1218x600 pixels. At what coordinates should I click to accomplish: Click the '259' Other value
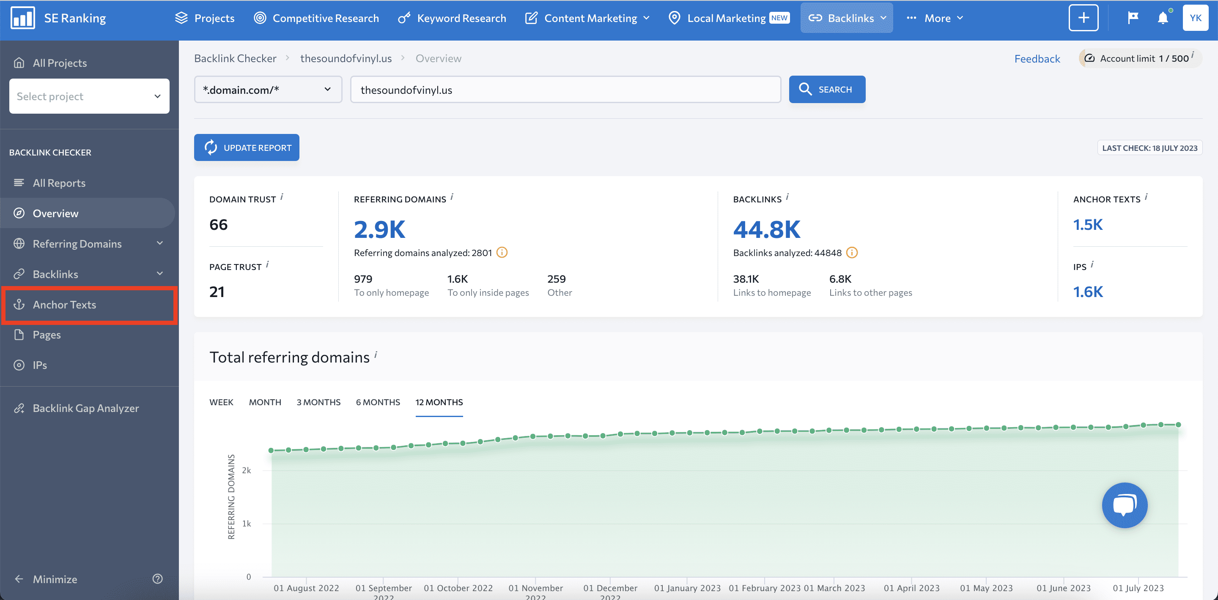tap(556, 279)
